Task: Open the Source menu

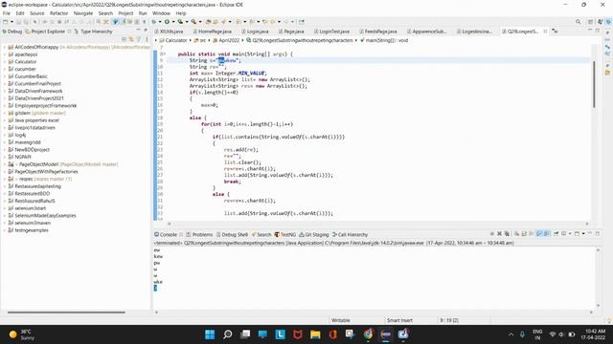Action: (36, 13)
